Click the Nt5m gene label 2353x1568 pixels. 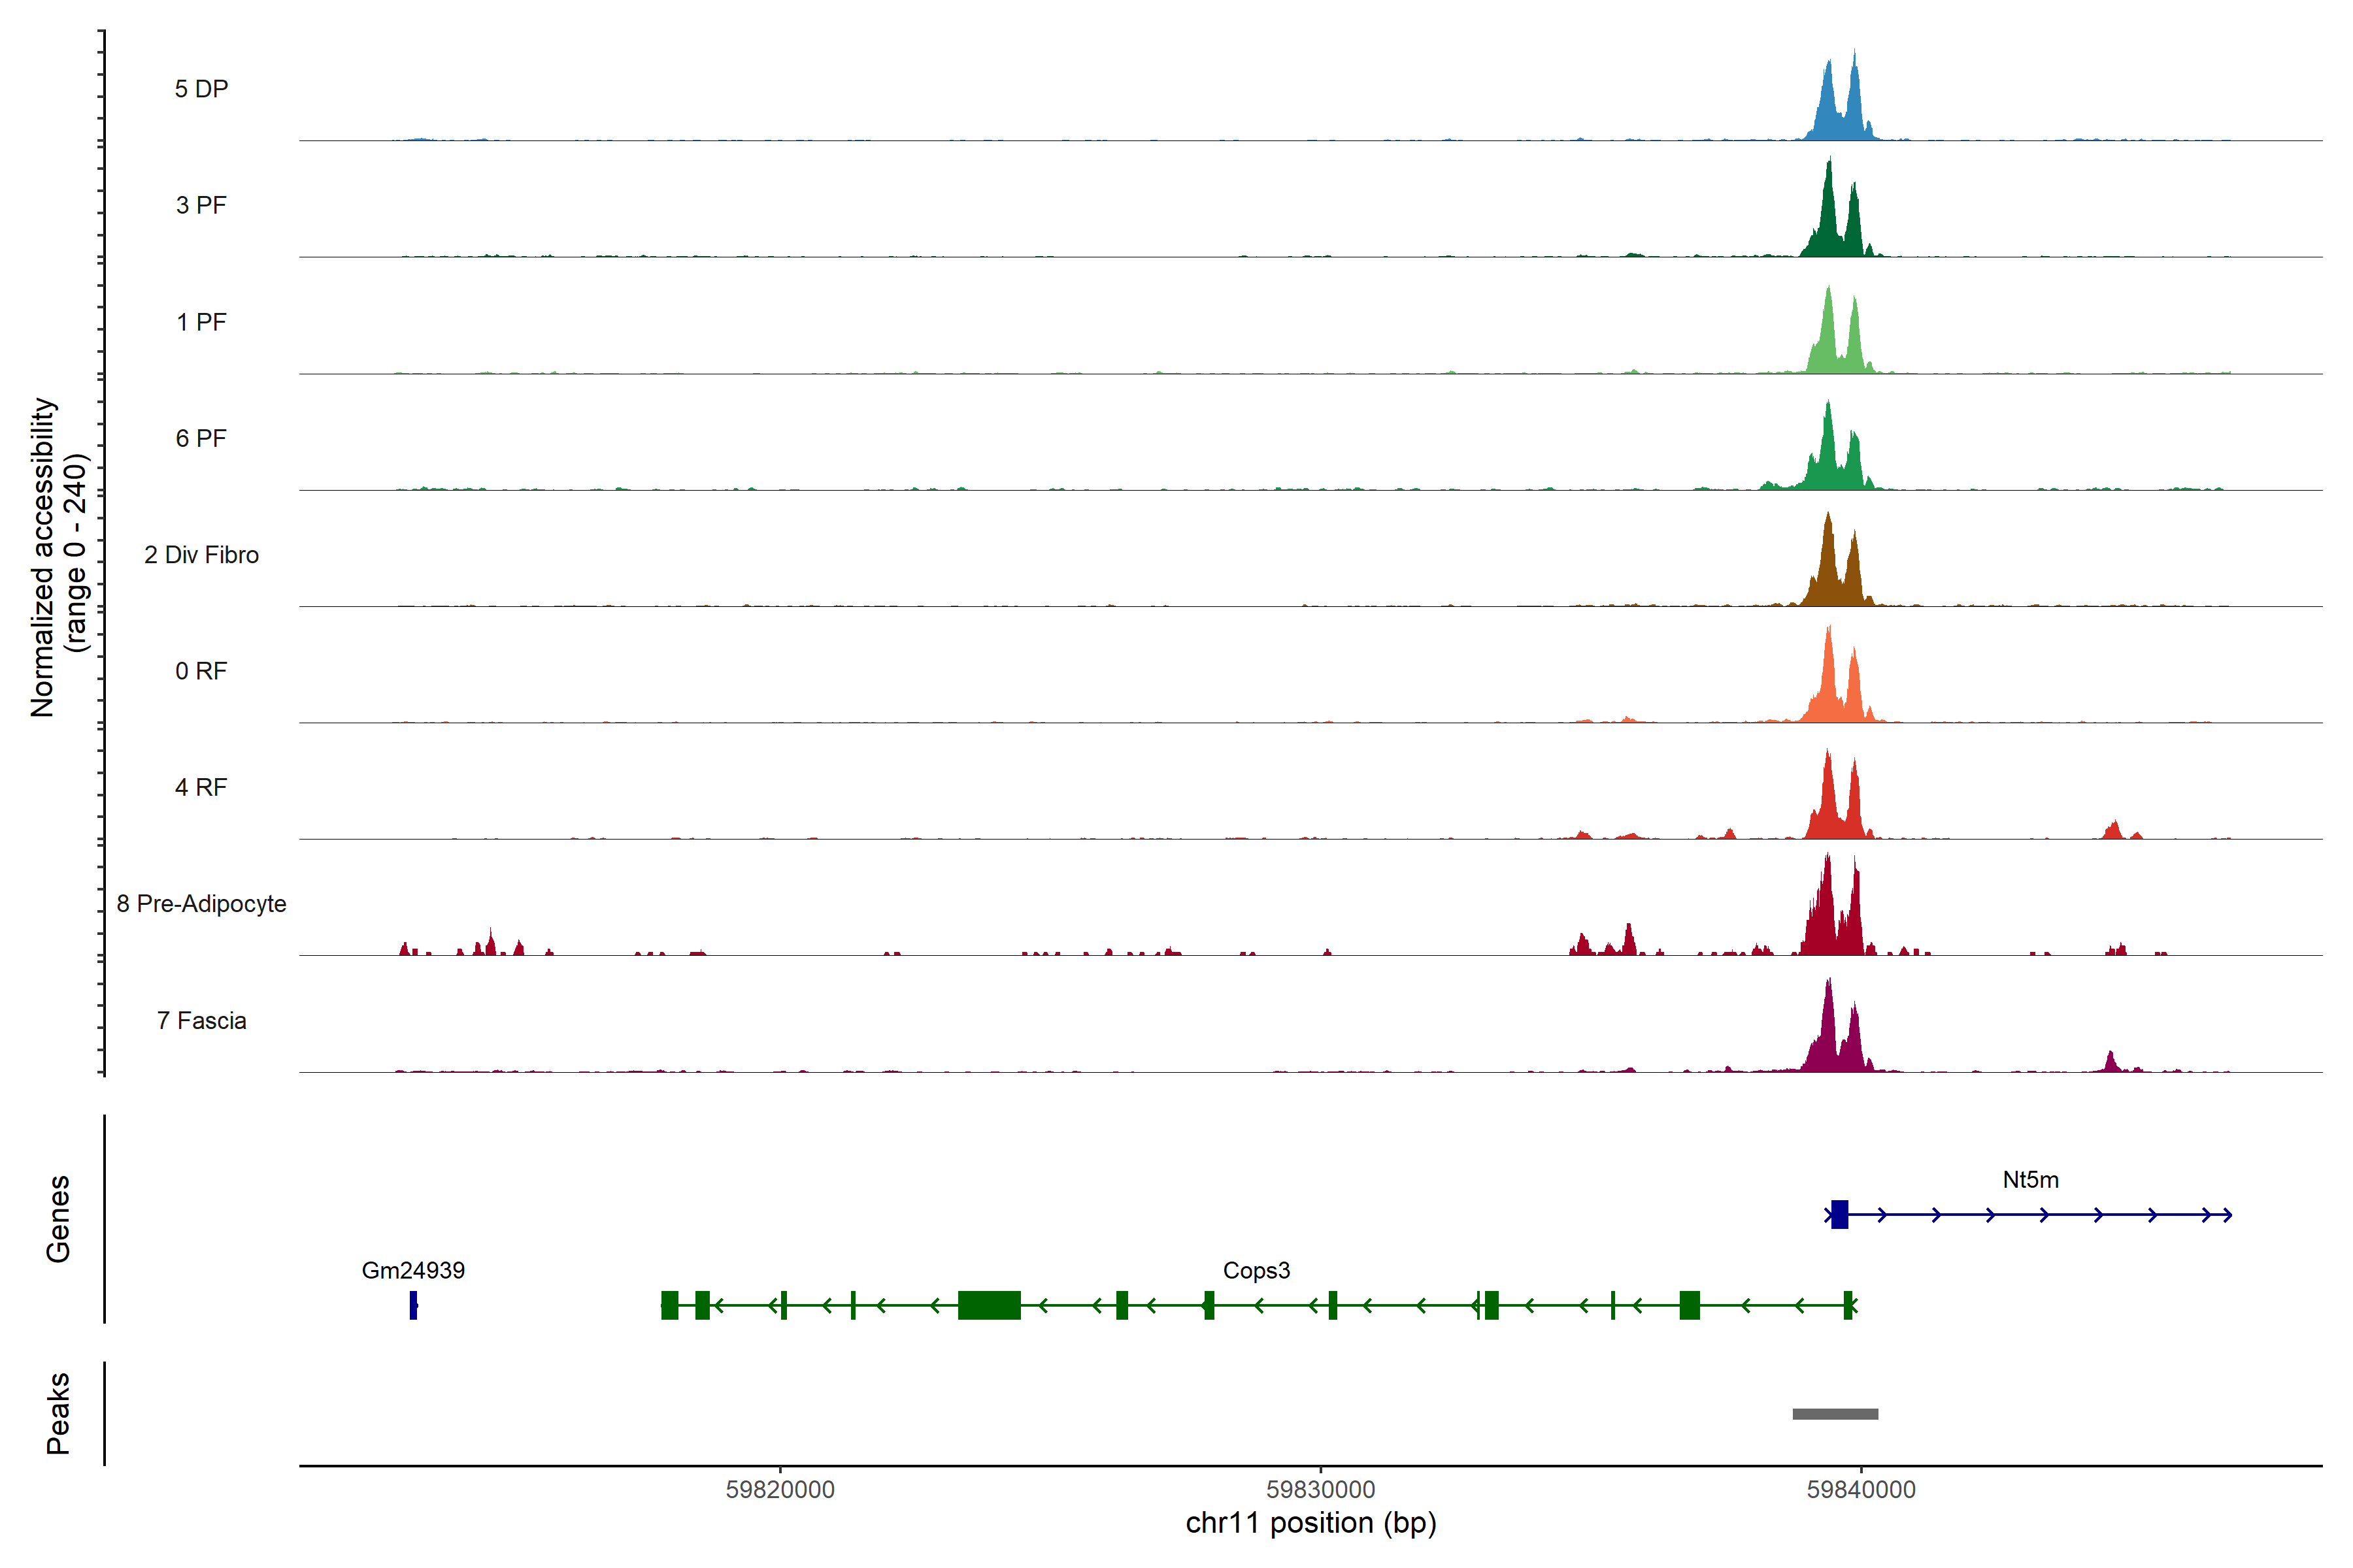point(2030,1180)
